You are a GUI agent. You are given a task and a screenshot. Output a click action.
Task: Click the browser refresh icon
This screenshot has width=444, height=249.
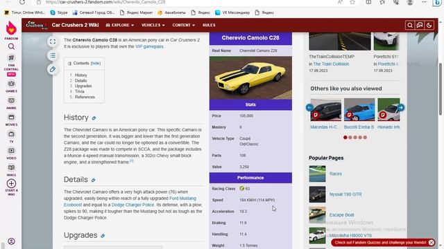pos(22,2)
